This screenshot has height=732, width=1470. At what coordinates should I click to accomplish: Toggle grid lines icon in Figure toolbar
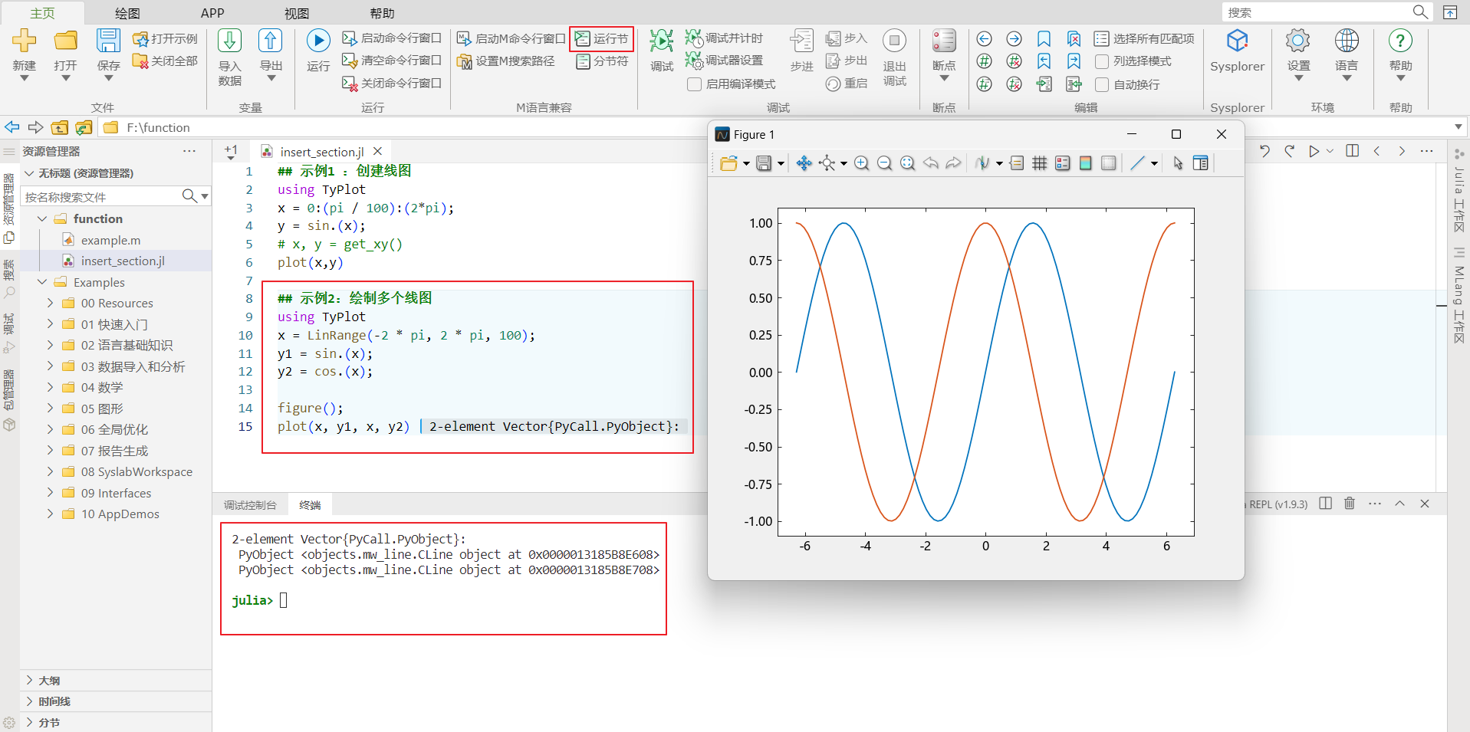(1039, 163)
